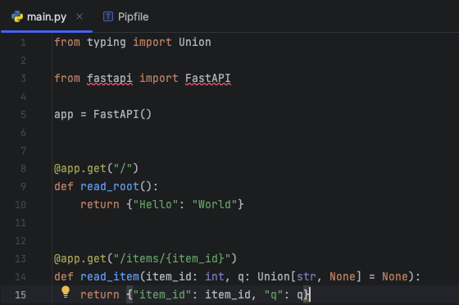Click line number 1 in gutter
Image resolution: width=459 pixels, height=305 pixels.
coord(24,43)
